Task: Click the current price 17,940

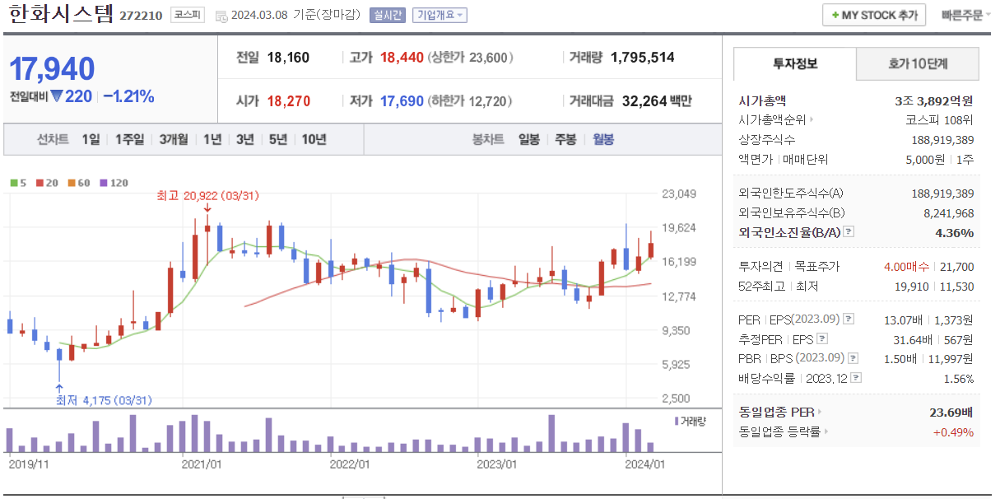Action: click(52, 69)
